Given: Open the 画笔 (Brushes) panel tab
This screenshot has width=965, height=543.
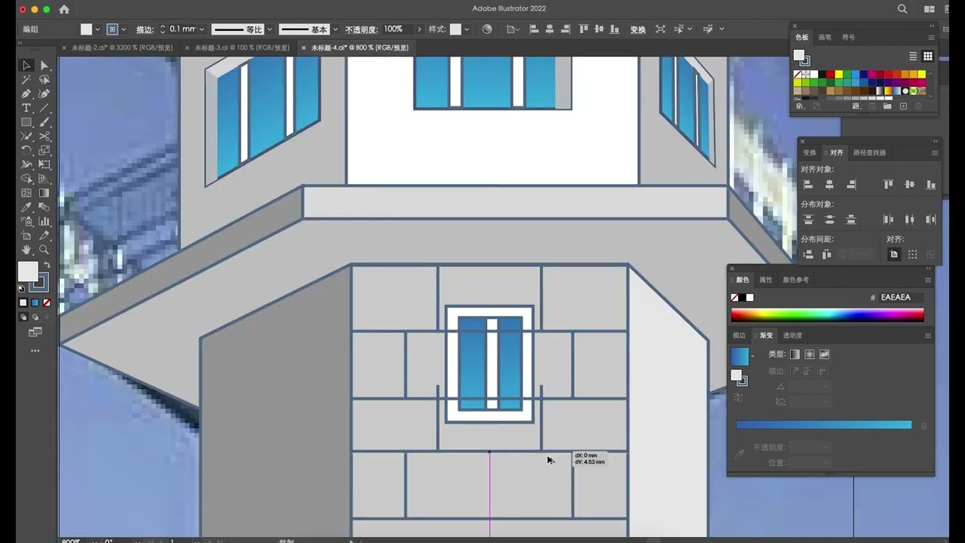Looking at the screenshot, I should pyautogui.click(x=825, y=37).
